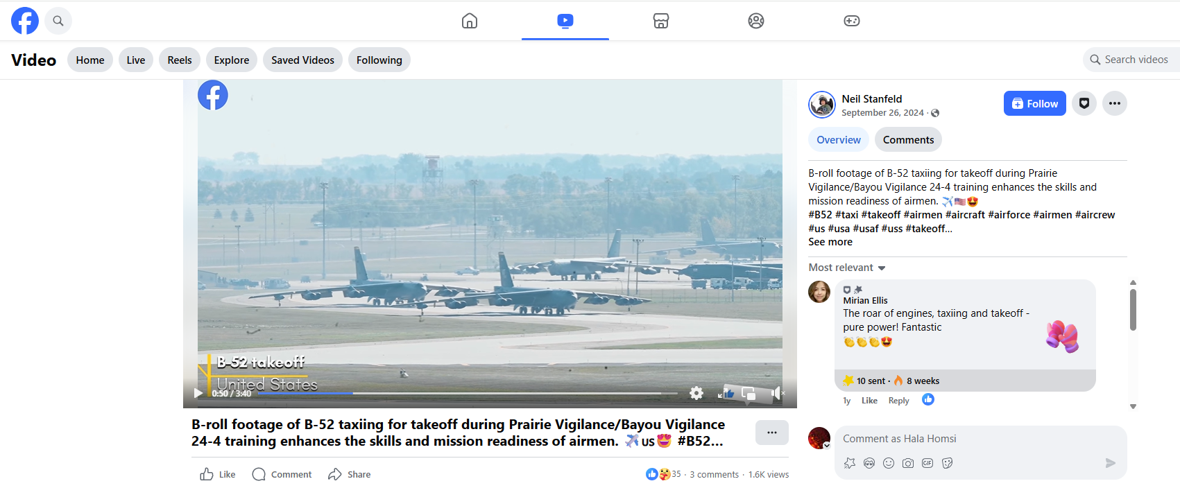Image resolution: width=1180 pixels, height=488 pixels.
Task: Open the more options menu beside Follow
Action: pos(1114,103)
